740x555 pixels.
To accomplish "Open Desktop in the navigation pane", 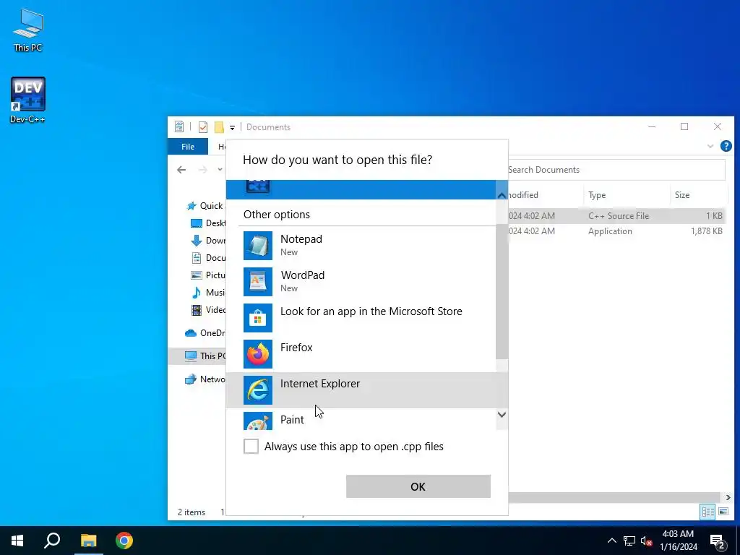I will click(208, 223).
